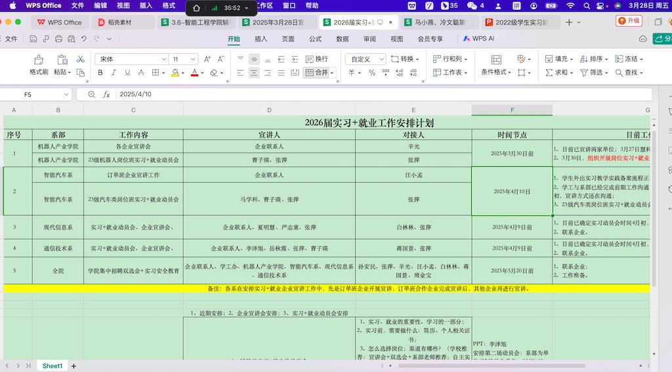
Task: Open the 自定义 number format dropdown
Action: pyautogui.click(x=381, y=59)
